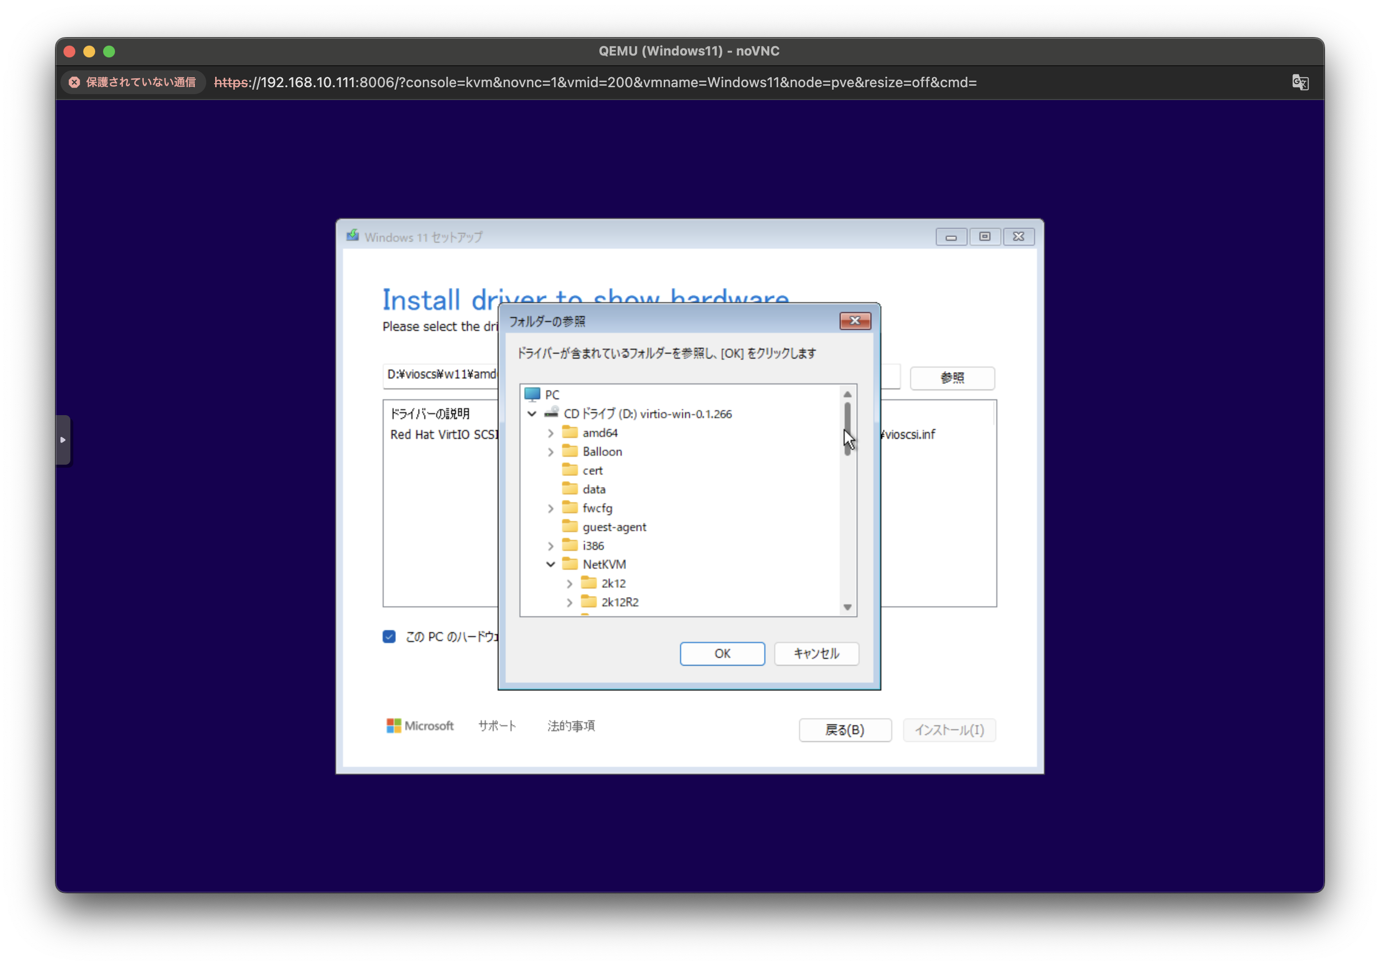This screenshot has width=1380, height=966.
Task: Collapse the NetKVM folder
Action: point(551,564)
